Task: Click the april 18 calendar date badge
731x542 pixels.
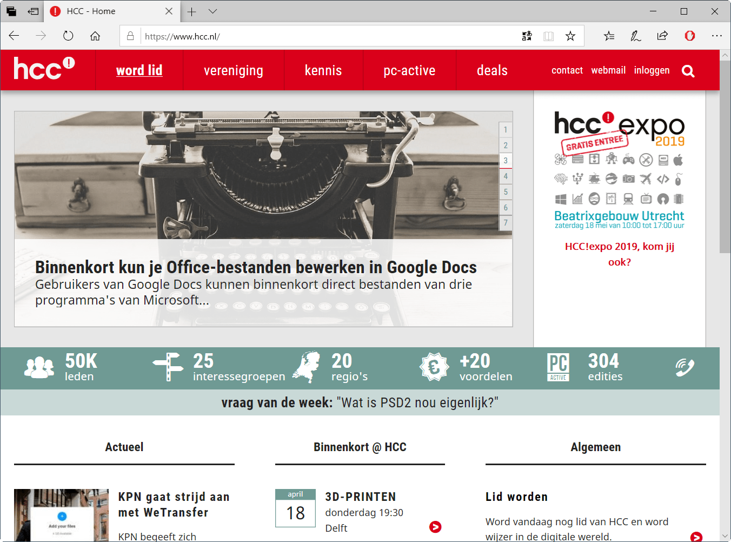Action: click(x=295, y=508)
